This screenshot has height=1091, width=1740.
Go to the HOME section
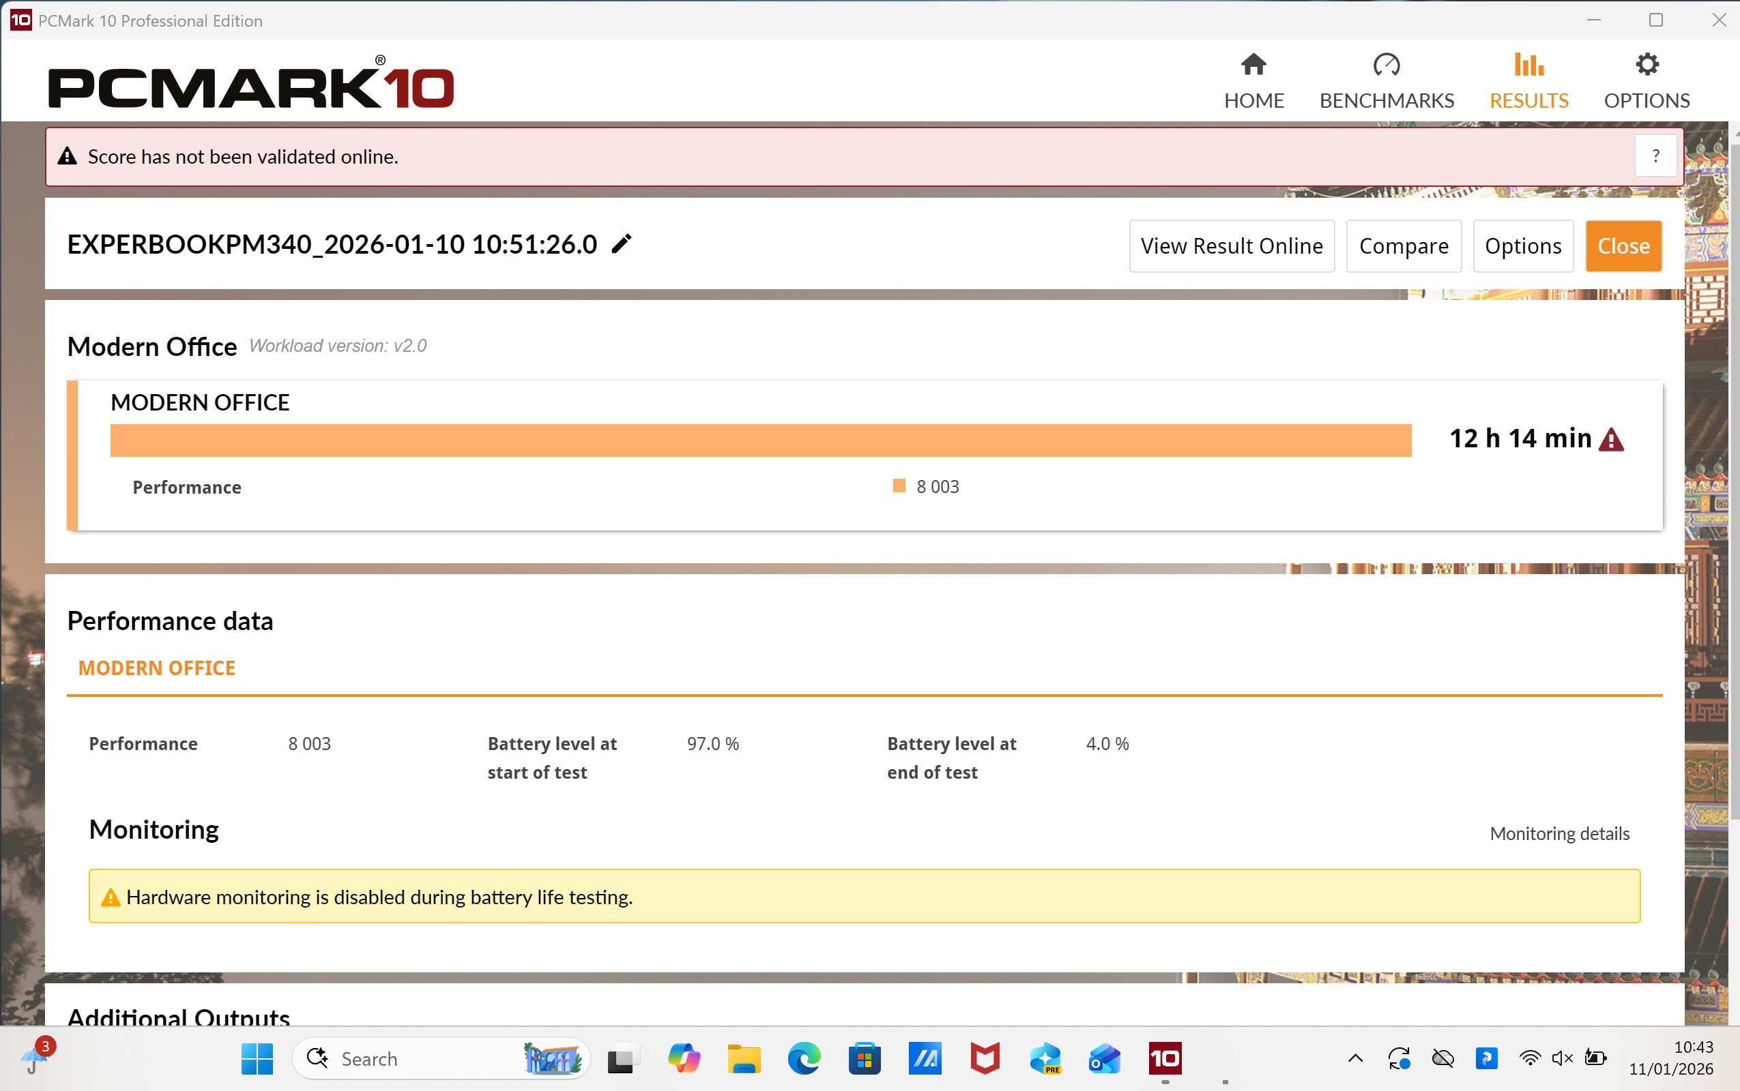pyautogui.click(x=1253, y=81)
